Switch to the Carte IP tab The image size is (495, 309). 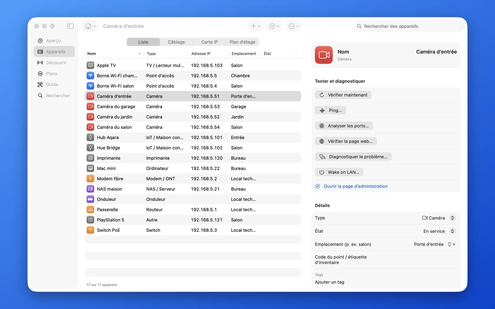pos(209,42)
